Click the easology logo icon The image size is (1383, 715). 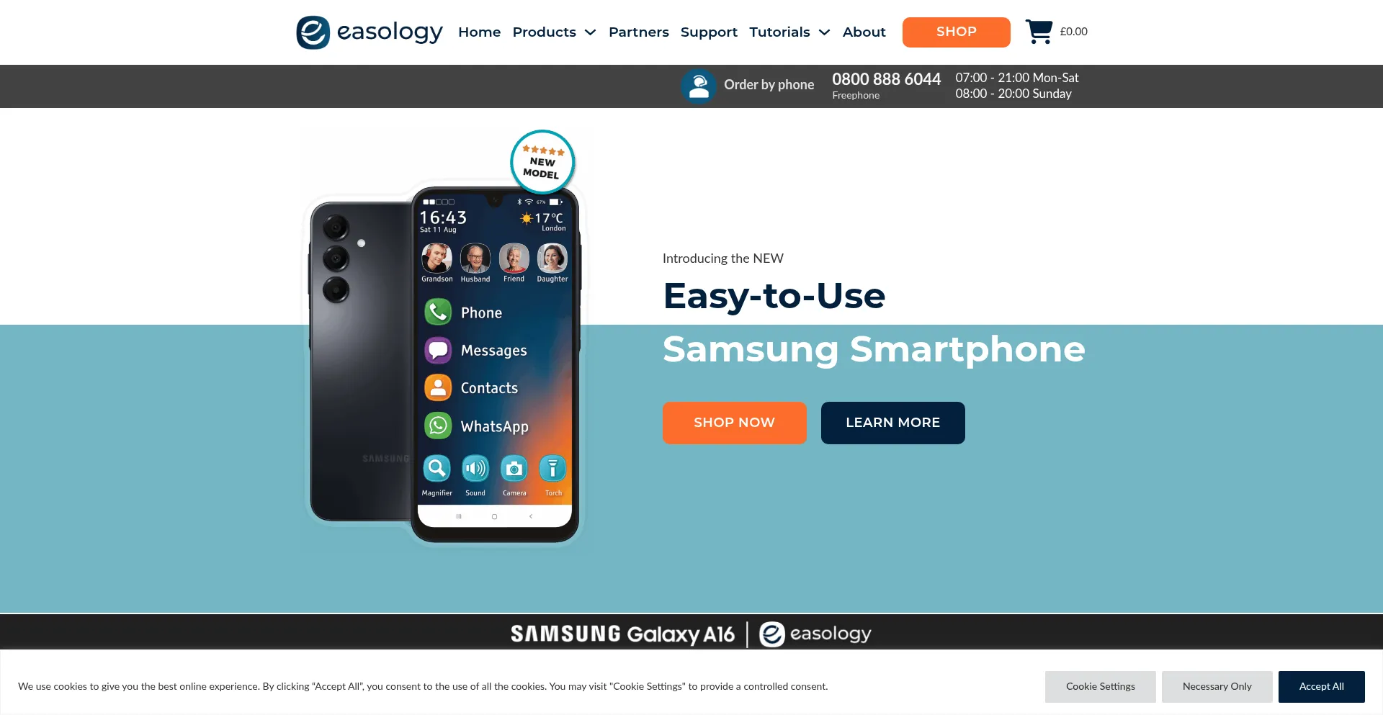click(x=313, y=32)
